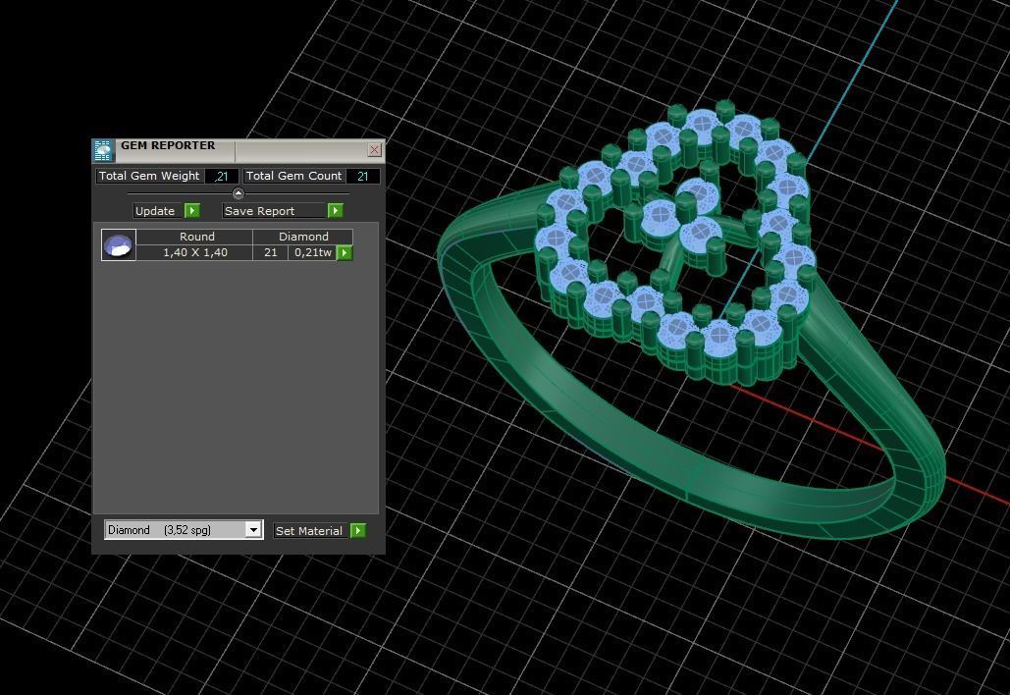1010x695 pixels.
Task: Click the green arrow next to Update
Action: [192, 211]
